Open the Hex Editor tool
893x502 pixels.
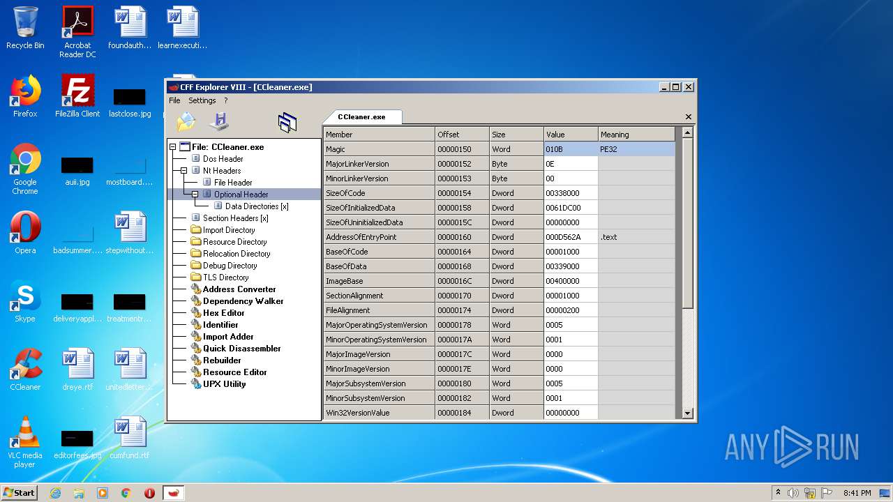coord(223,313)
